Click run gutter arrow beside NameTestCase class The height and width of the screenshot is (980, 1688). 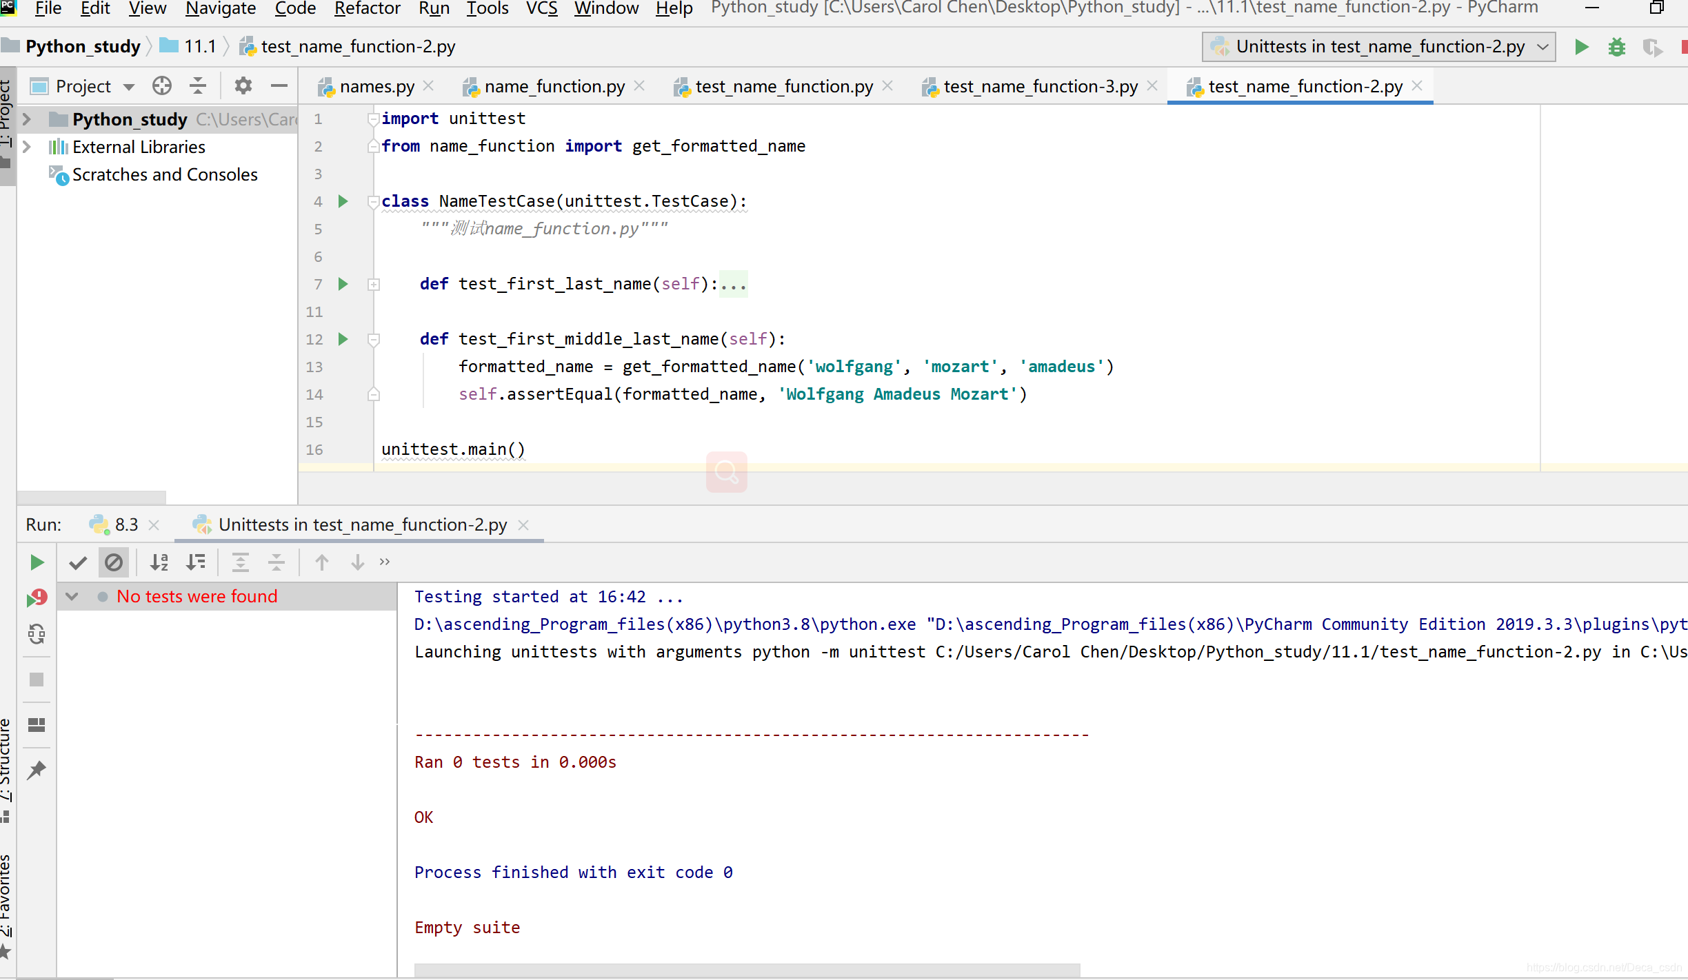click(343, 201)
